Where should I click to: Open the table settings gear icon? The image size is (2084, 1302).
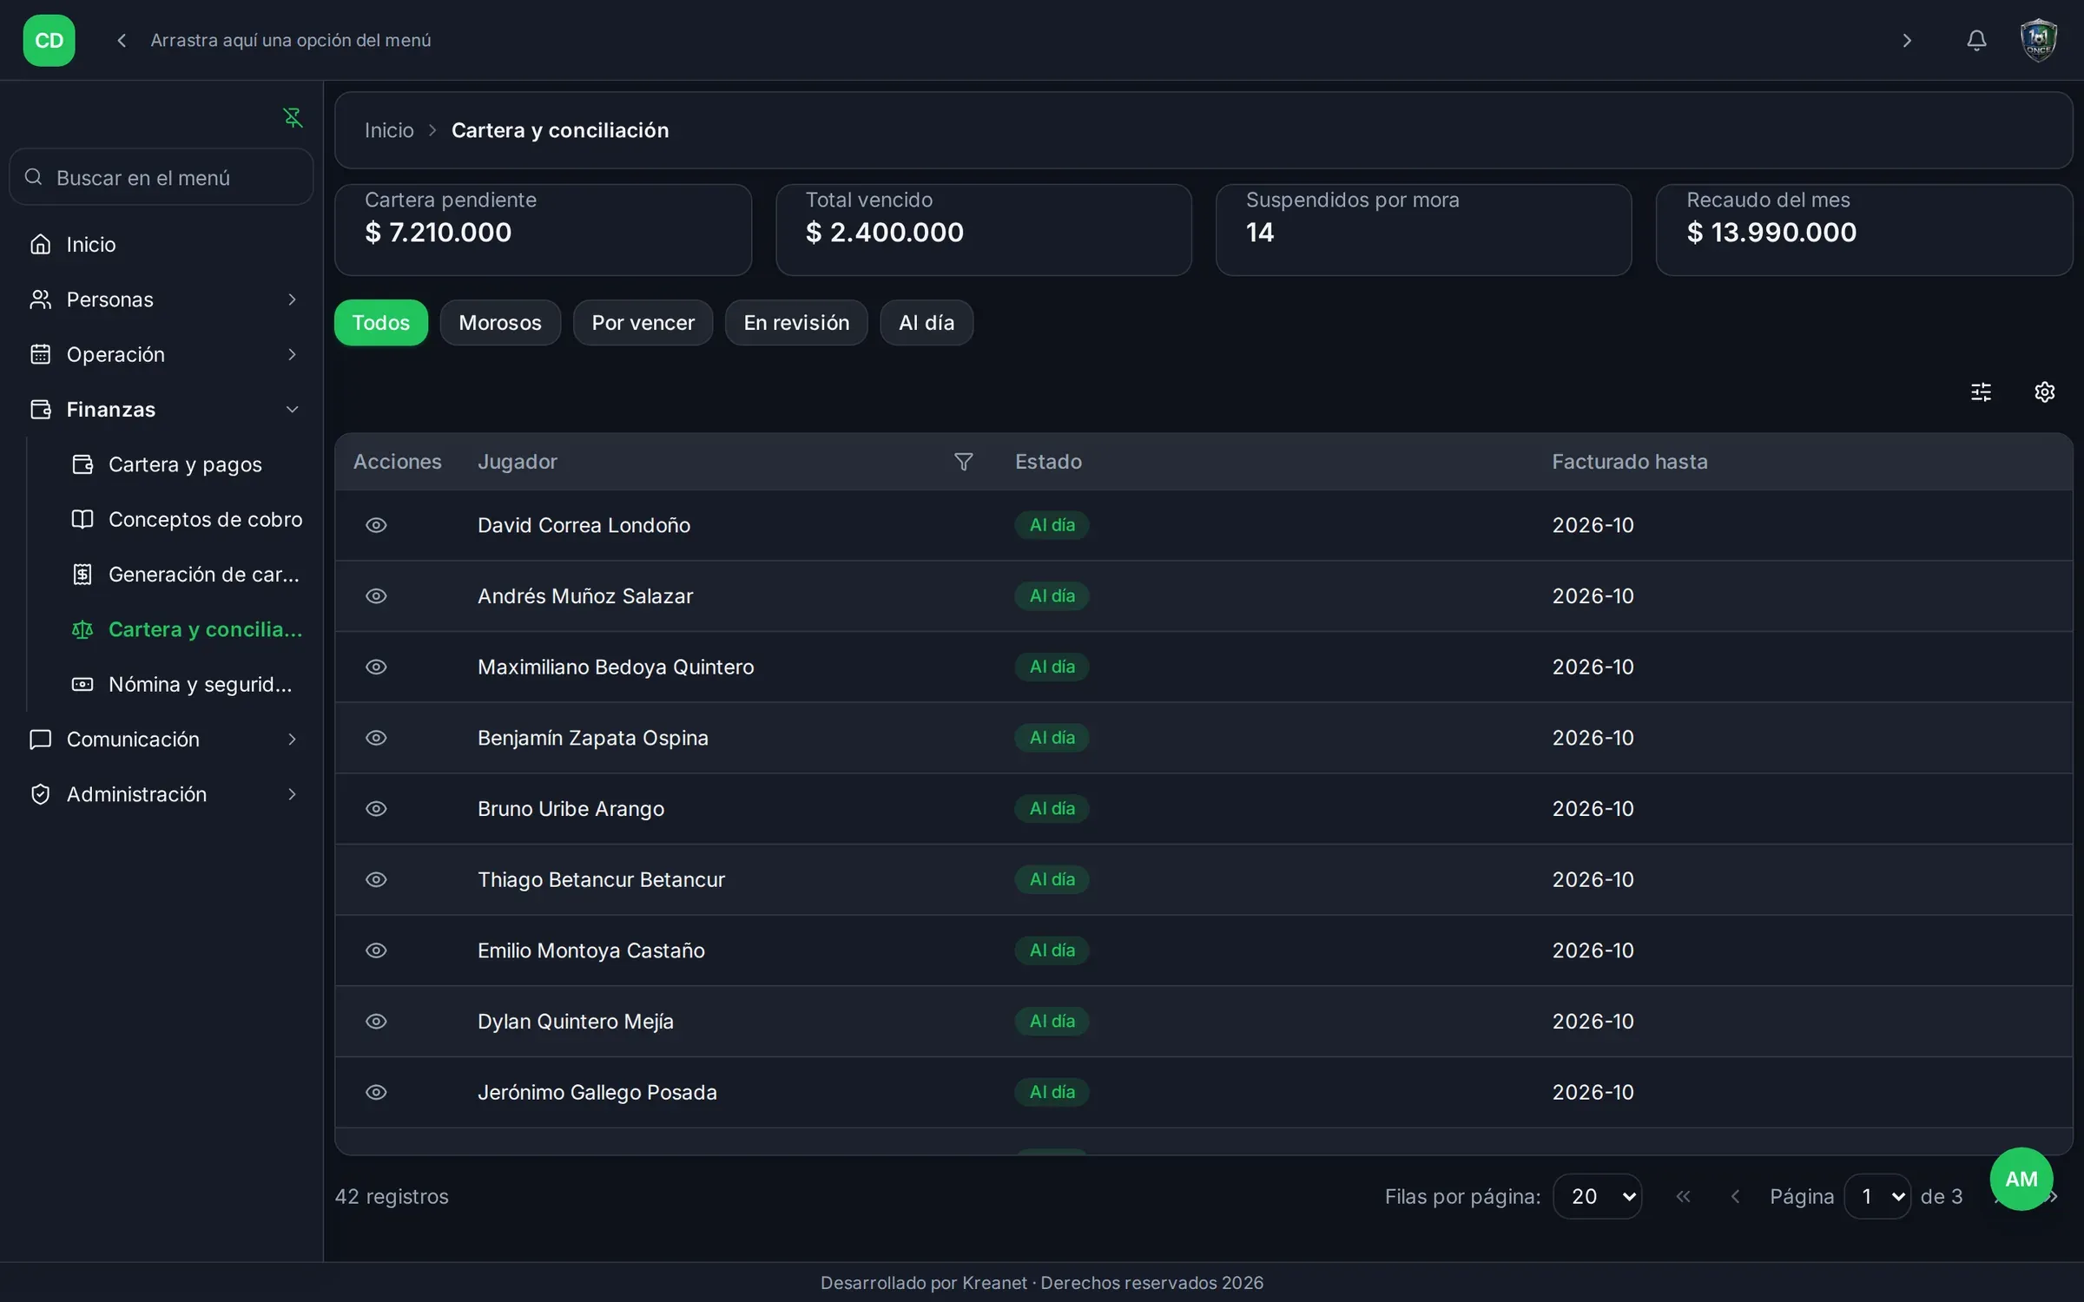pyautogui.click(x=2044, y=392)
